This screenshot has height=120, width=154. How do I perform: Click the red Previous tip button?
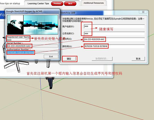coord(57,4)
